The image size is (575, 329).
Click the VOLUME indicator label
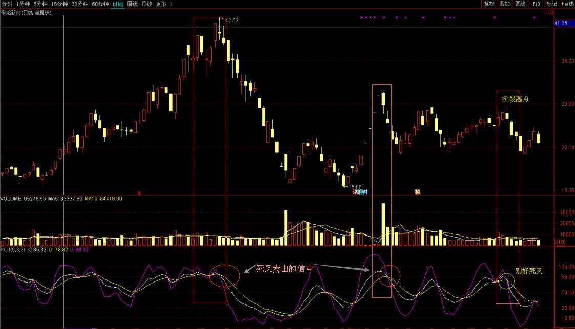click(x=11, y=199)
